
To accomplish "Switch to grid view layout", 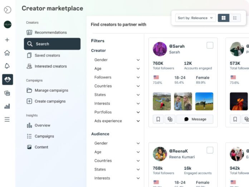I will coord(224,18).
